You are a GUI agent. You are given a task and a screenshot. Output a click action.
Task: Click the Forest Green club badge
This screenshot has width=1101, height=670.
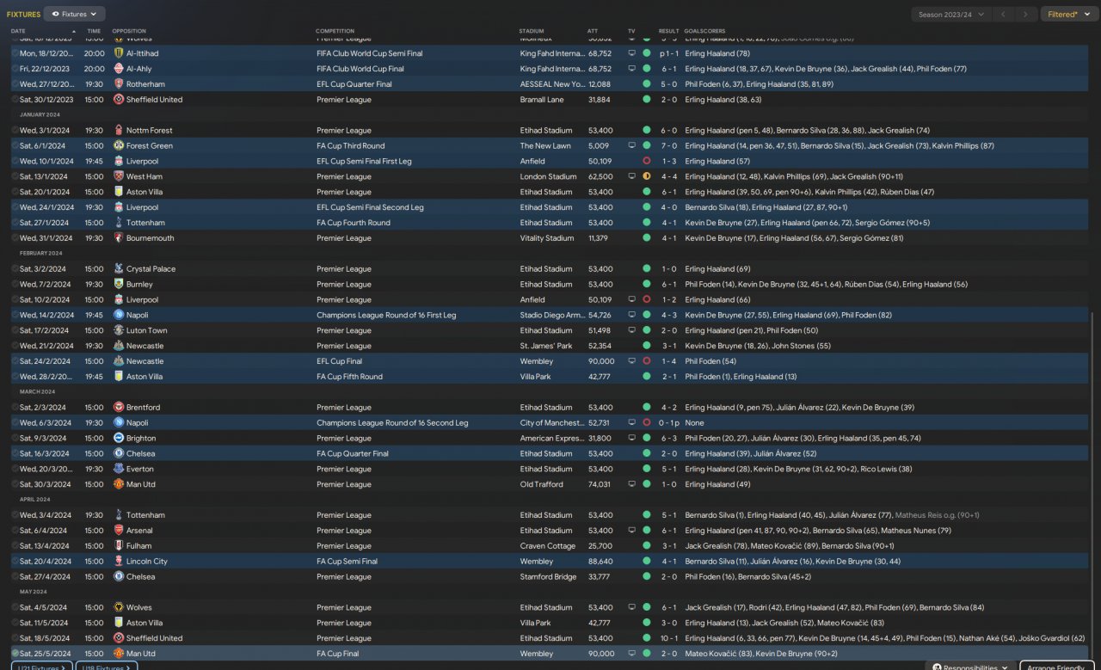tap(119, 146)
